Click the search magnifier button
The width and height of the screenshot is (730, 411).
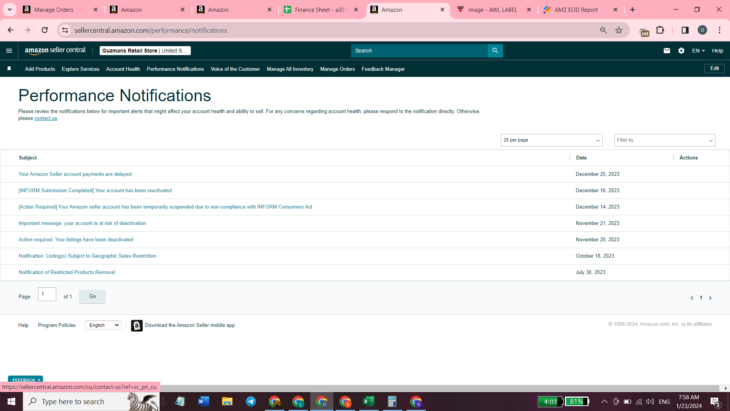click(495, 51)
